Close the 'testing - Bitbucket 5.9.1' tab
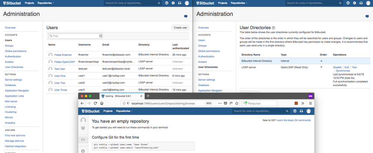The height and width of the screenshot is (153, 373). pos(141,96)
